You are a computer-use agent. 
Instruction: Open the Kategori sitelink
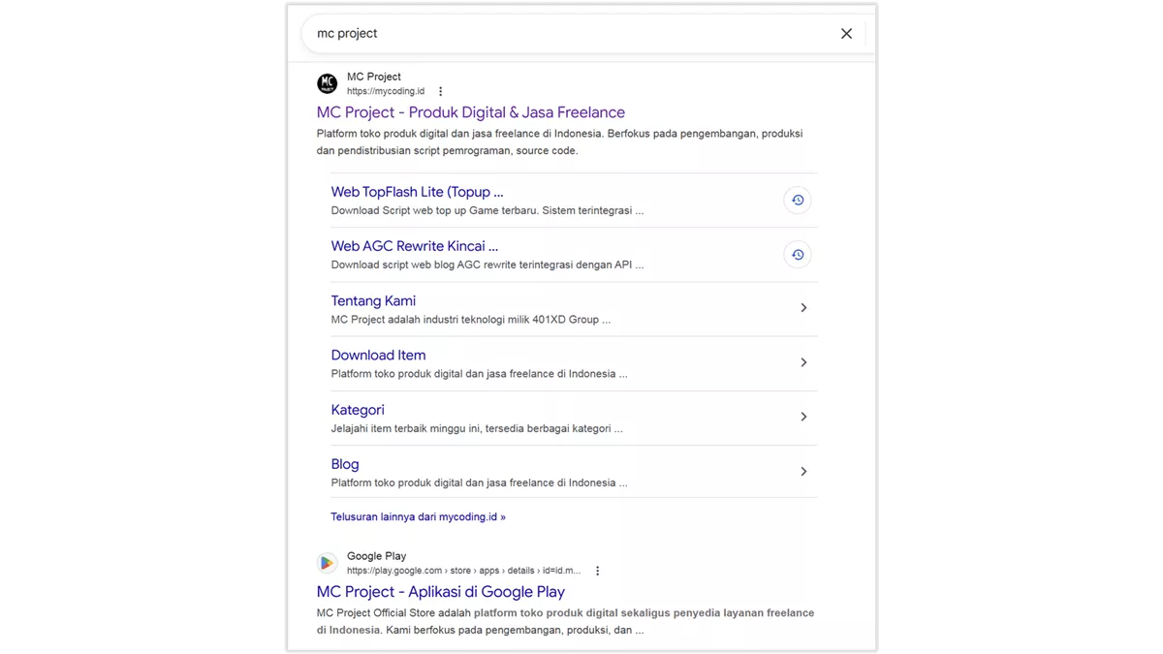click(358, 410)
